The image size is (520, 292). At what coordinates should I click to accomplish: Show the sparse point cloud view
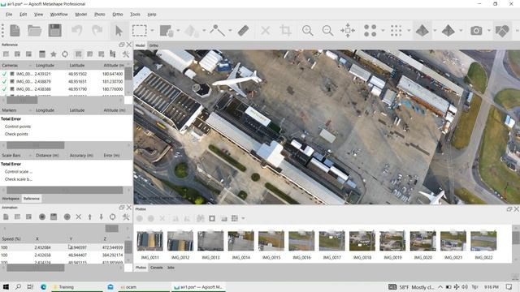click(x=370, y=31)
